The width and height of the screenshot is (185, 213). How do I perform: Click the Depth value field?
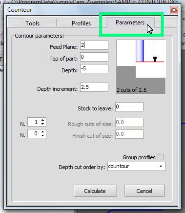(x=94, y=68)
